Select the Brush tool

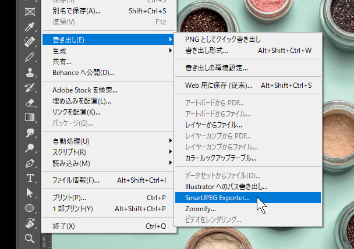tap(30, 57)
